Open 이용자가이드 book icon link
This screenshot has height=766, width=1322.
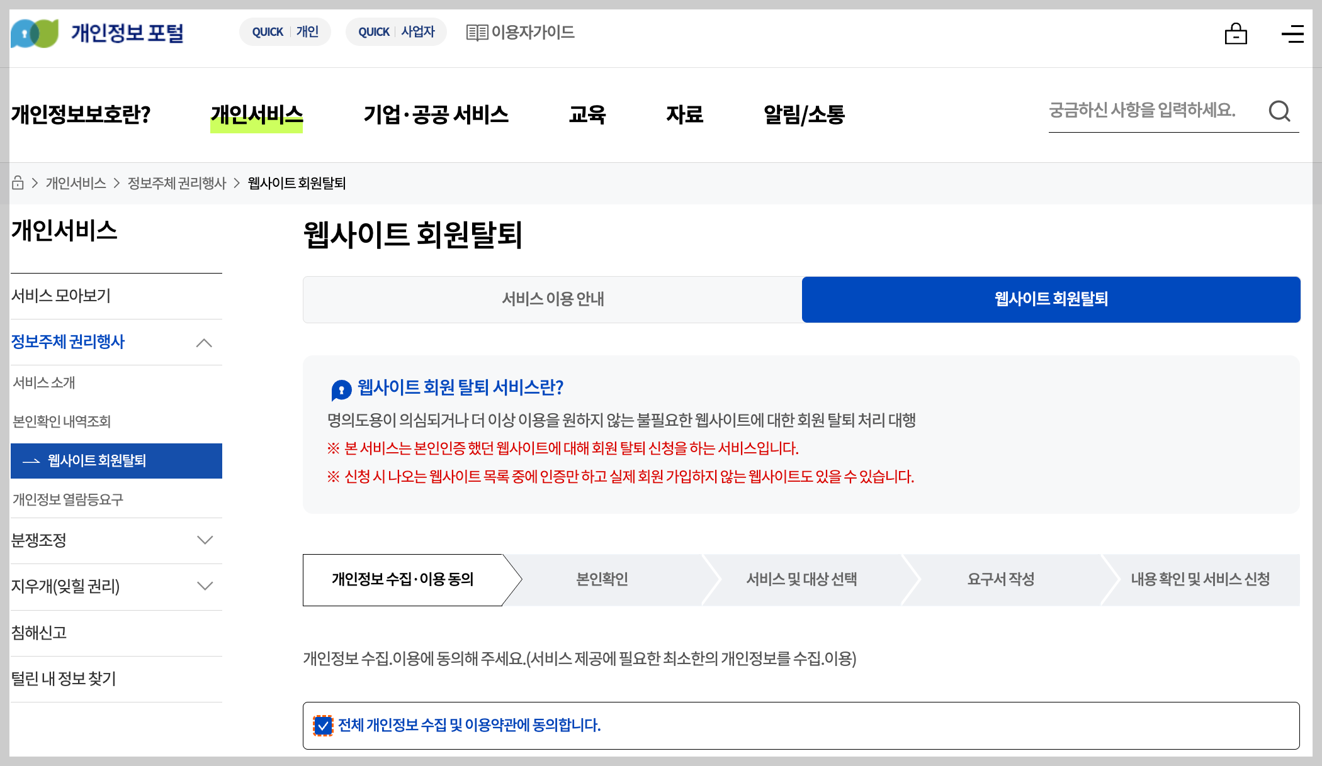(477, 33)
